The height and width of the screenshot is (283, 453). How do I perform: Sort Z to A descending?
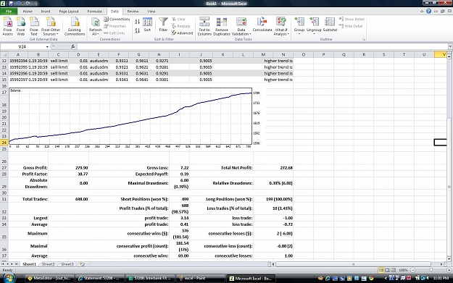tap(138, 30)
